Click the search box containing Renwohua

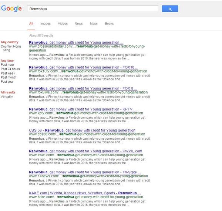pyautogui.click(x=92, y=9)
